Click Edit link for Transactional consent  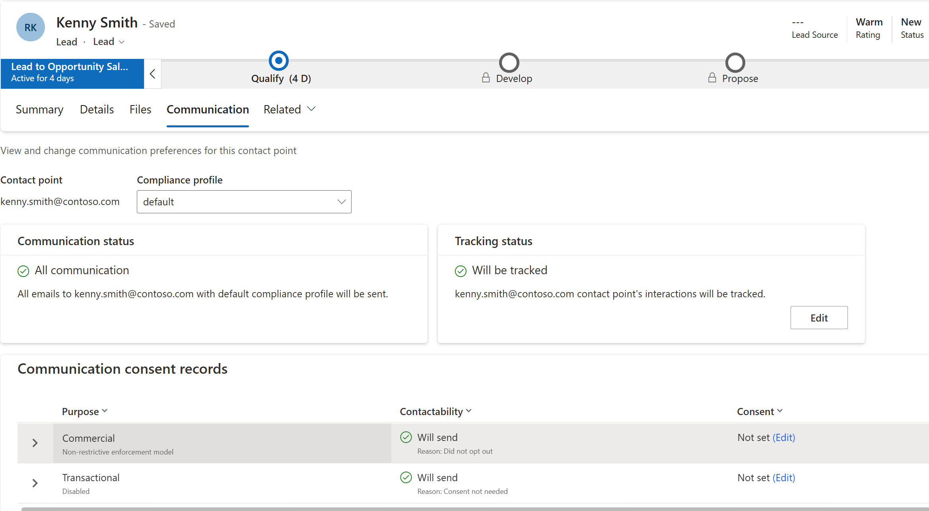(x=783, y=478)
